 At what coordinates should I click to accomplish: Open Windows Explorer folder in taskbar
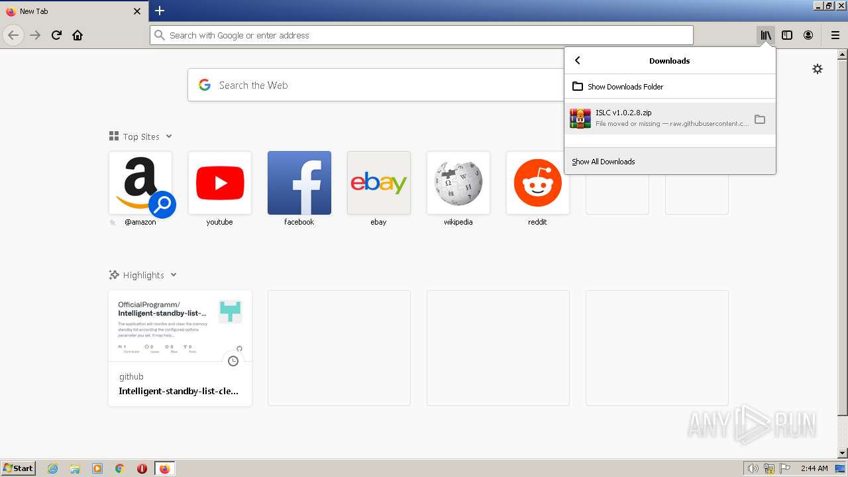pyautogui.click(x=75, y=468)
